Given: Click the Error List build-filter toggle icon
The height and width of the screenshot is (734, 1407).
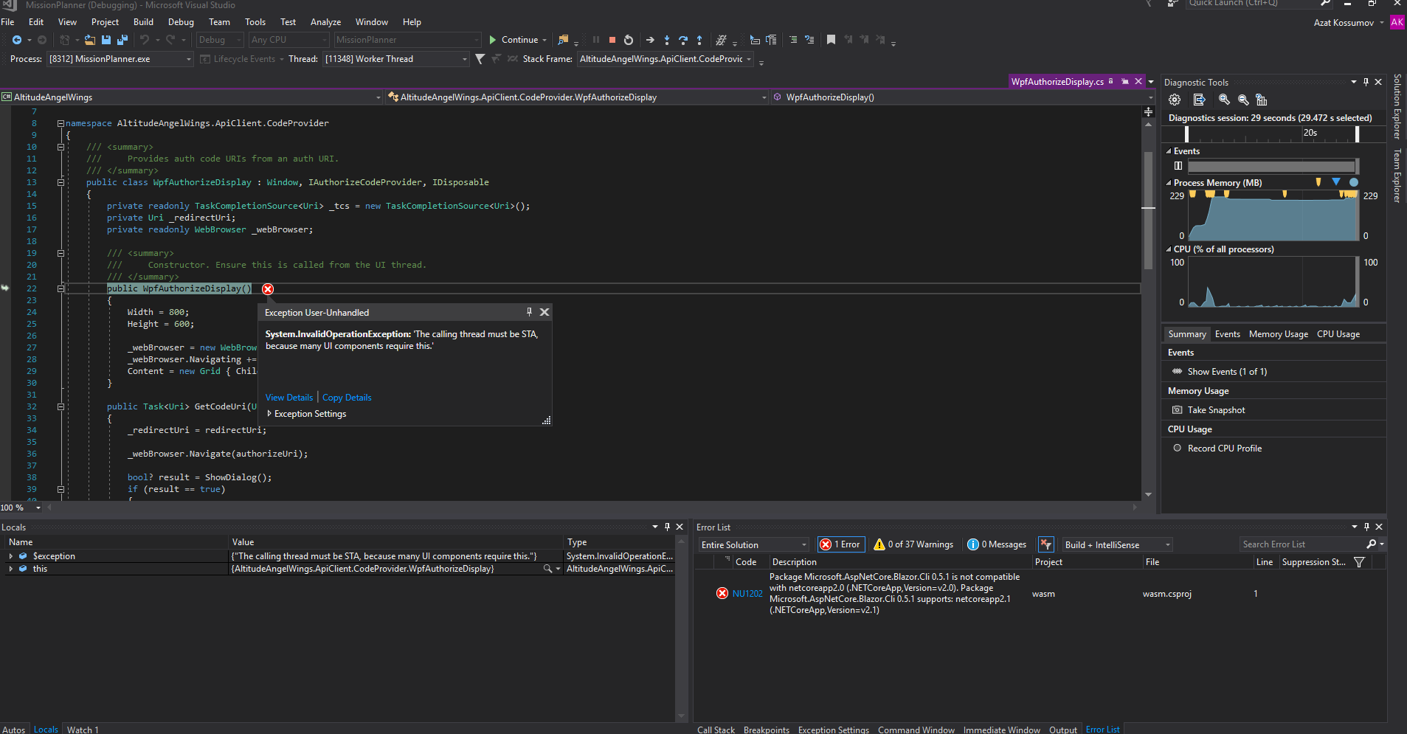Looking at the screenshot, I should coord(1045,544).
